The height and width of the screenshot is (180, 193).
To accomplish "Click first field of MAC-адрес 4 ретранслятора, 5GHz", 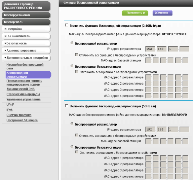I will coord(148,177).
